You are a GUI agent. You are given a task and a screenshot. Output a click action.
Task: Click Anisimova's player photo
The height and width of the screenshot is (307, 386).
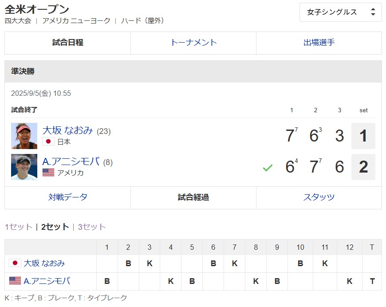click(24, 167)
